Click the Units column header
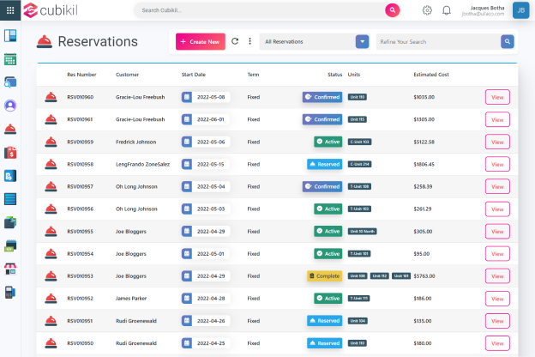 coord(354,75)
